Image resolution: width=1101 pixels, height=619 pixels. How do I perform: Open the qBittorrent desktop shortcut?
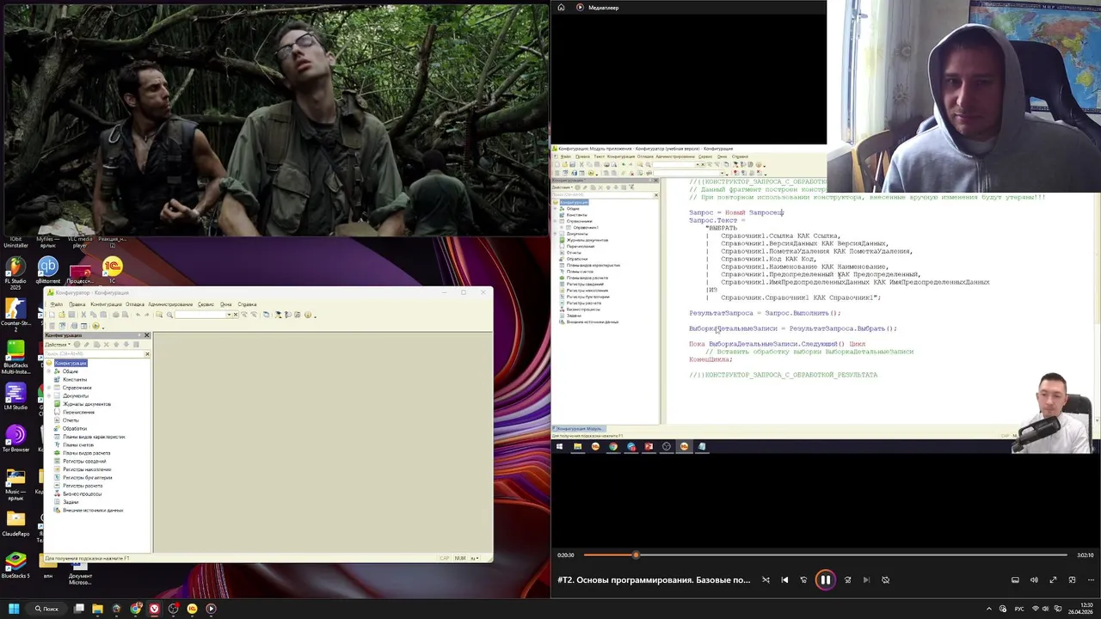point(48,271)
